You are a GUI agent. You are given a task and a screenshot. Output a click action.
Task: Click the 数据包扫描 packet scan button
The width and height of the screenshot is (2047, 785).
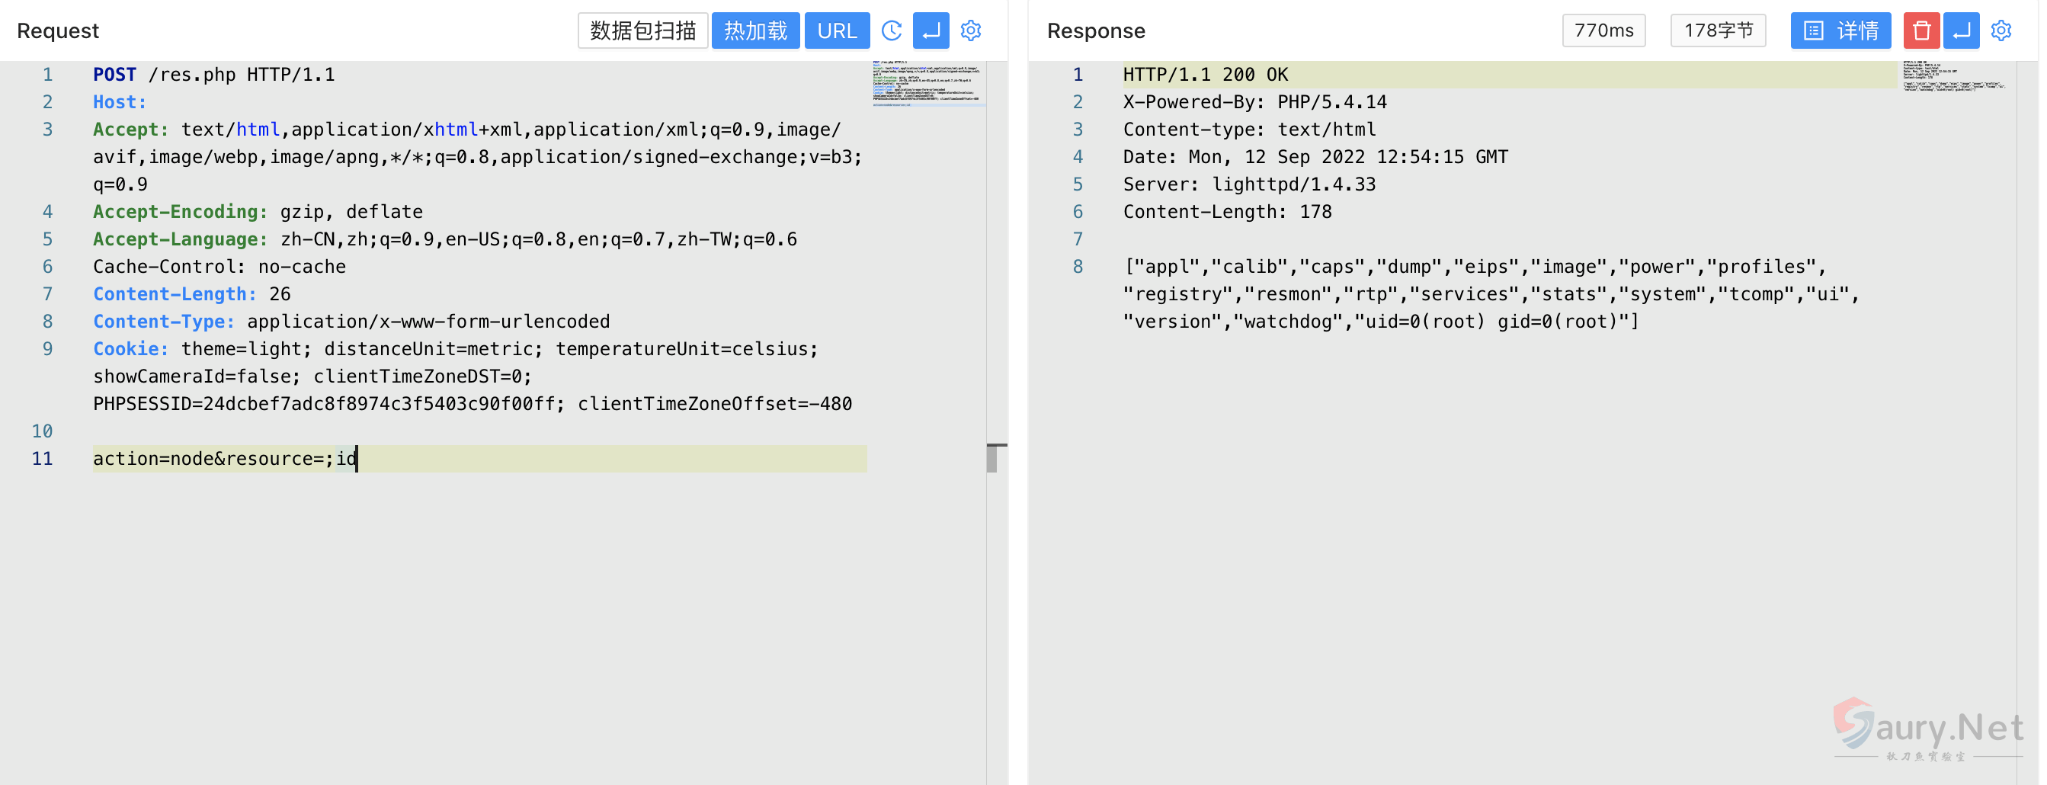(x=642, y=31)
